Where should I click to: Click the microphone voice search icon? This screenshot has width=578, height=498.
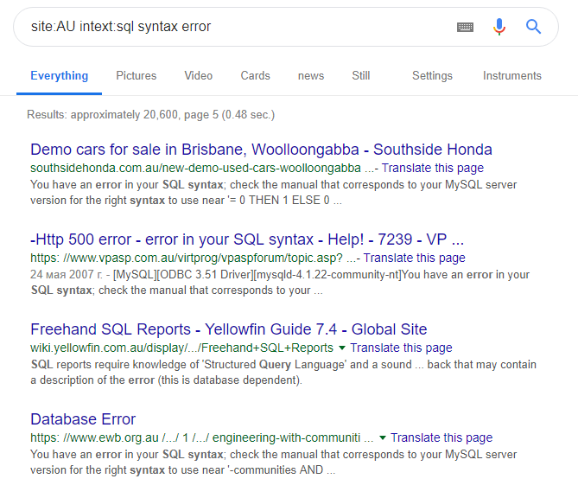click(499, 27)
